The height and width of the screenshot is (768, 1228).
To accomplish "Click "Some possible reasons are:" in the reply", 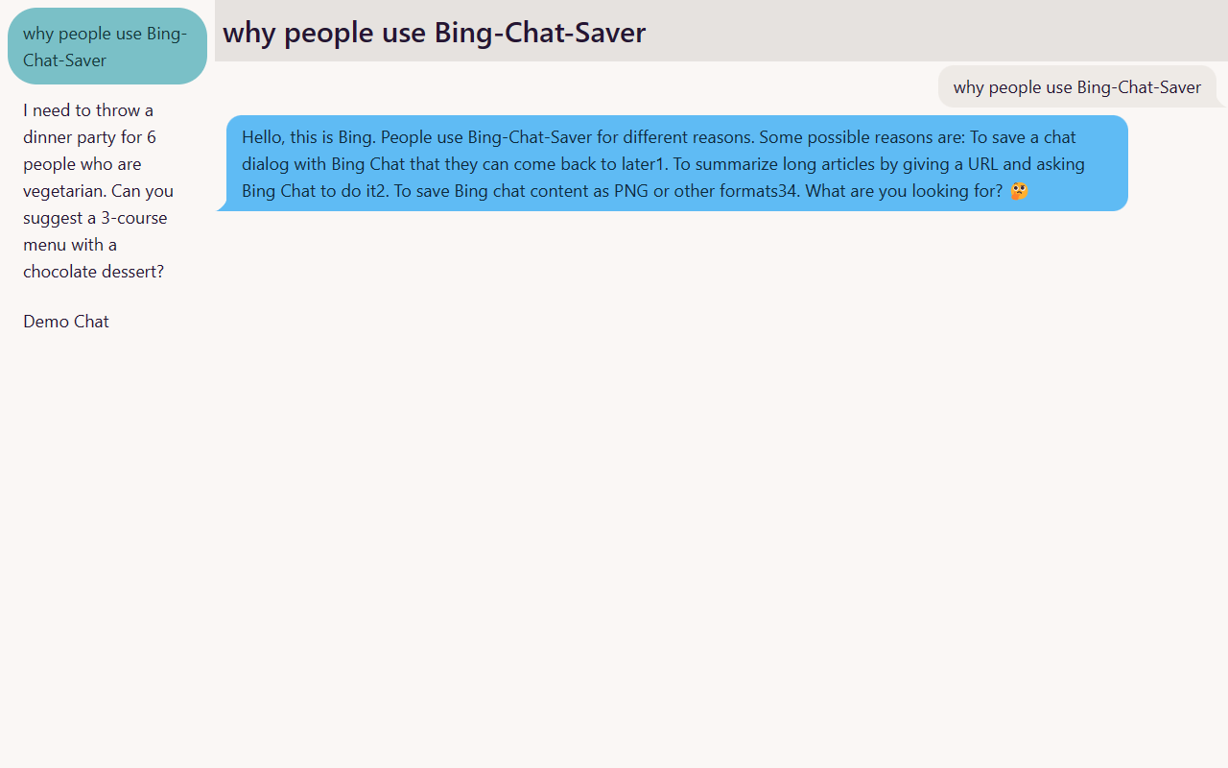I will tap(862, 136).
